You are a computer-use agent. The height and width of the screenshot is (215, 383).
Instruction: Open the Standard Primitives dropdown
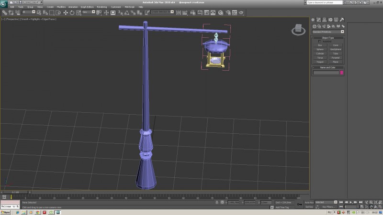point(328,32)
